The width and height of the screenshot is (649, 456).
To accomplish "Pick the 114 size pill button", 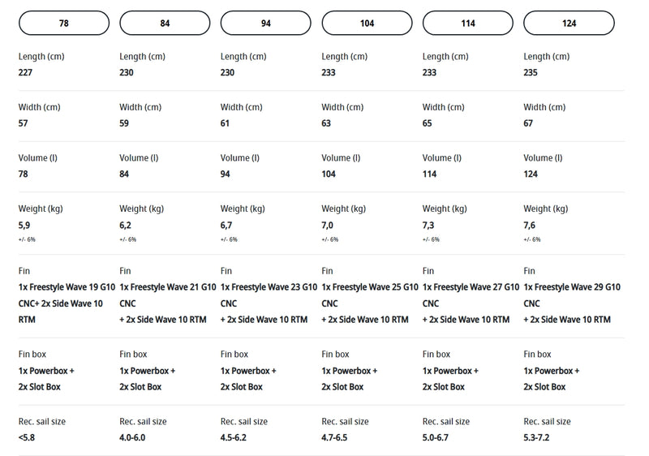I will click(x=468, y=24).
